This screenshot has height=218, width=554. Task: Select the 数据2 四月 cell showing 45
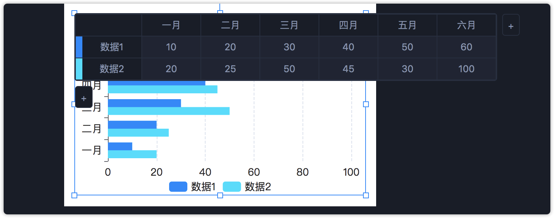click(348, 69)
